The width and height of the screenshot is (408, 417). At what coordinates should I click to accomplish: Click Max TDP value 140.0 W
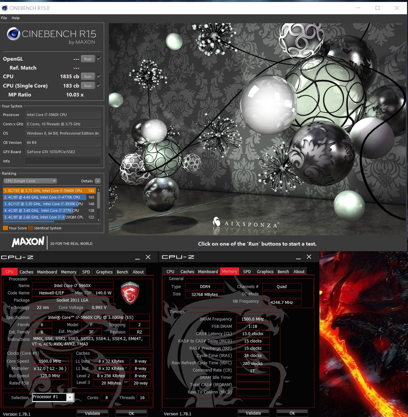point(103,293)
